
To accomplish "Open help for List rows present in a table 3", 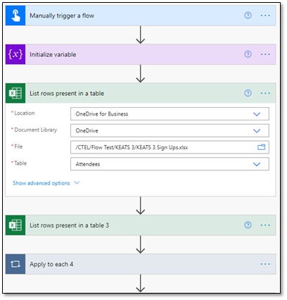I will 248,225.
